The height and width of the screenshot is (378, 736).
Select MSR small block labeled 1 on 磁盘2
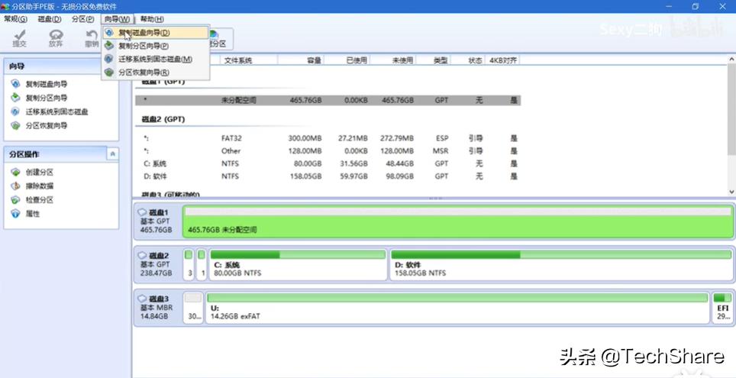(x=202, y=264)
